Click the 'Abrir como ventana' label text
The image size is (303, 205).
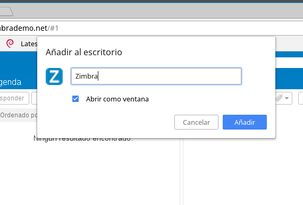(117, 99)
